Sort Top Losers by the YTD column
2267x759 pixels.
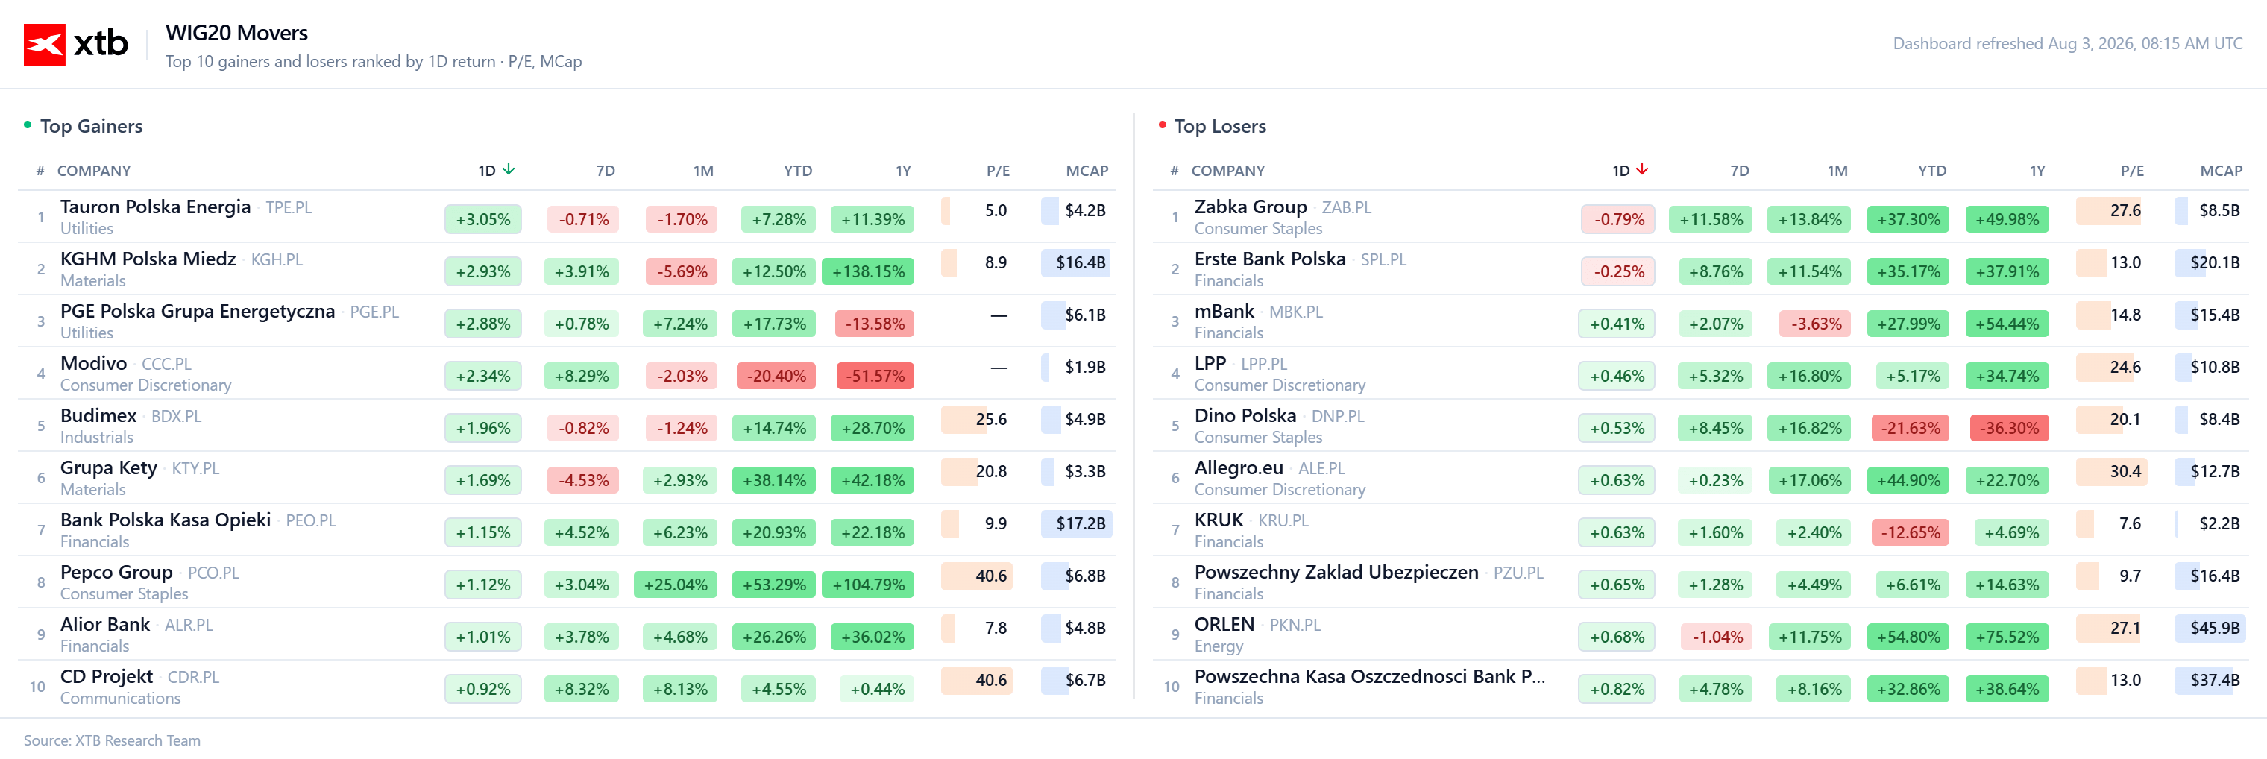coord(1931,171)
